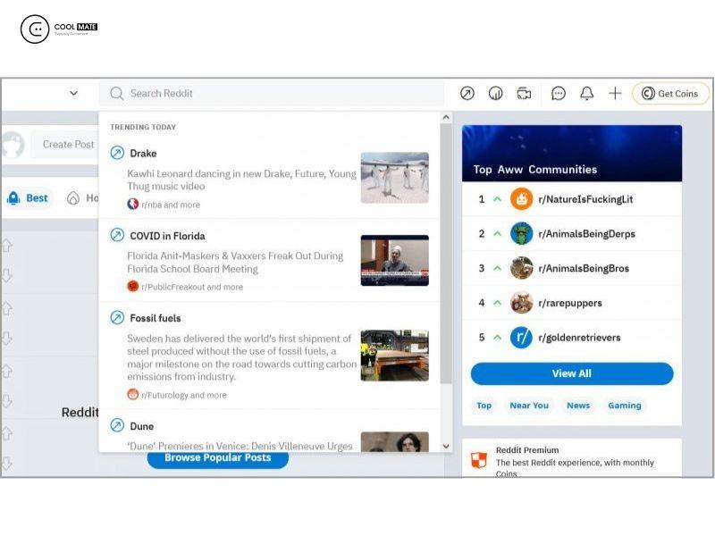Open the Popular arrow icon in header

(x=467, y=94)
